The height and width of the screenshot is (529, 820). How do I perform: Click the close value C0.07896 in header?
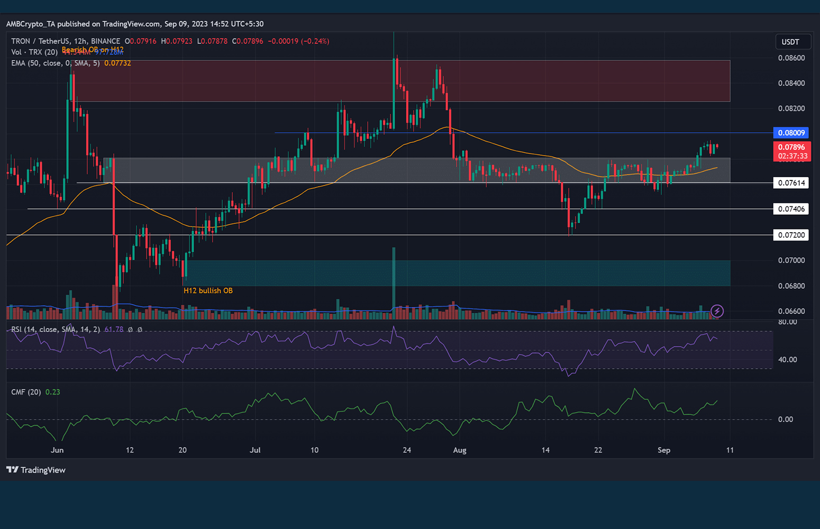tap(248, 41)
